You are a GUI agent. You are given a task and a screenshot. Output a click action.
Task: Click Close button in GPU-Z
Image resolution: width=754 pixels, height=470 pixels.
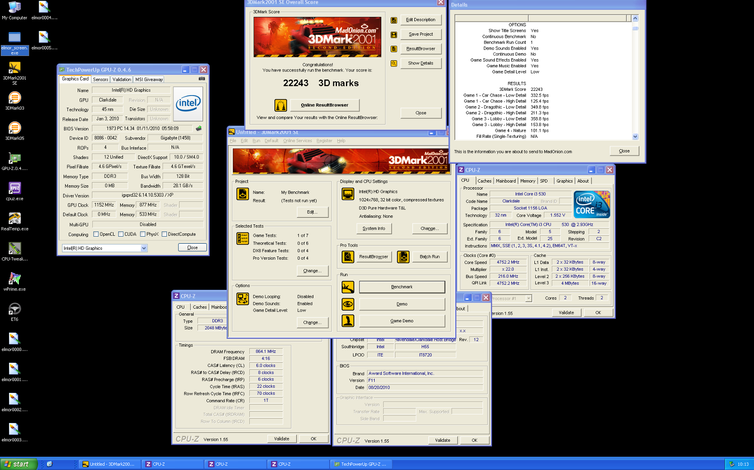pyautogui.click(x=192, y=247)
